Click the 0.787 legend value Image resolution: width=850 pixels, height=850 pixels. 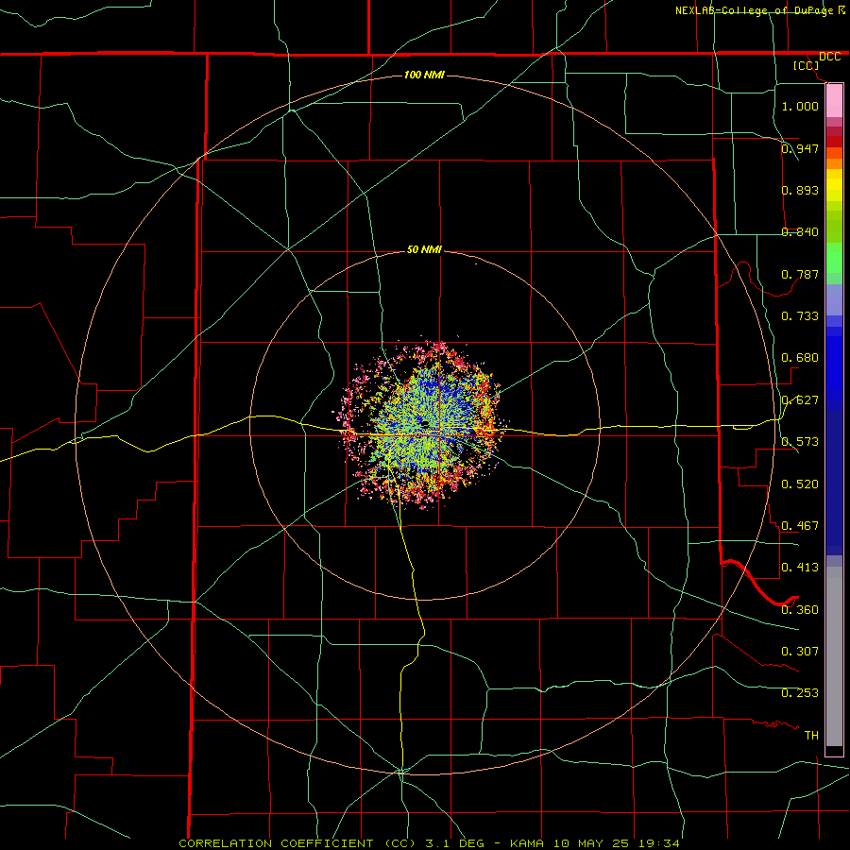[x=800, y=274]
